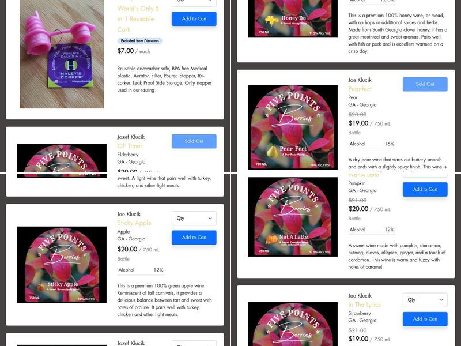Viewport: 461px width, 346px height.
Task: Add Haley's Corker to cart
Action: pos(194,19)
